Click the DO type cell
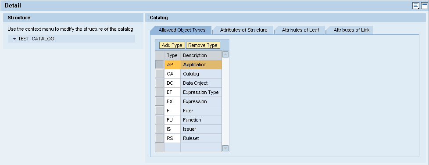 (172, 83)
